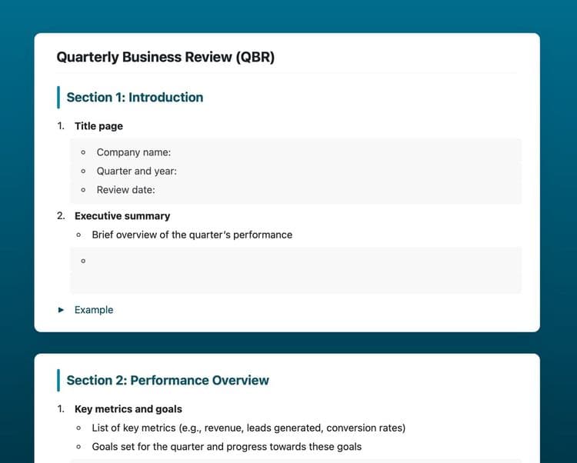The height and width of the screenshot is (463, 577).
Task: Select the Title page list item
Action: (x=98, y=126)
